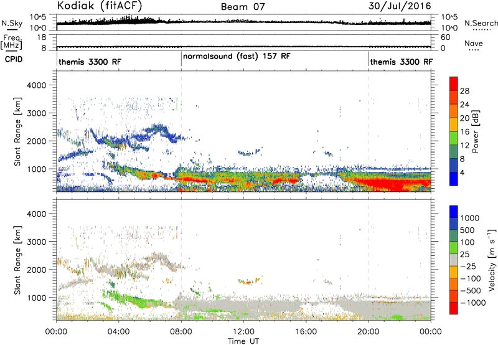The image size is (498, 345).
Task: Click the 2000 tick of velocity panel
Action: pos(36,270)
